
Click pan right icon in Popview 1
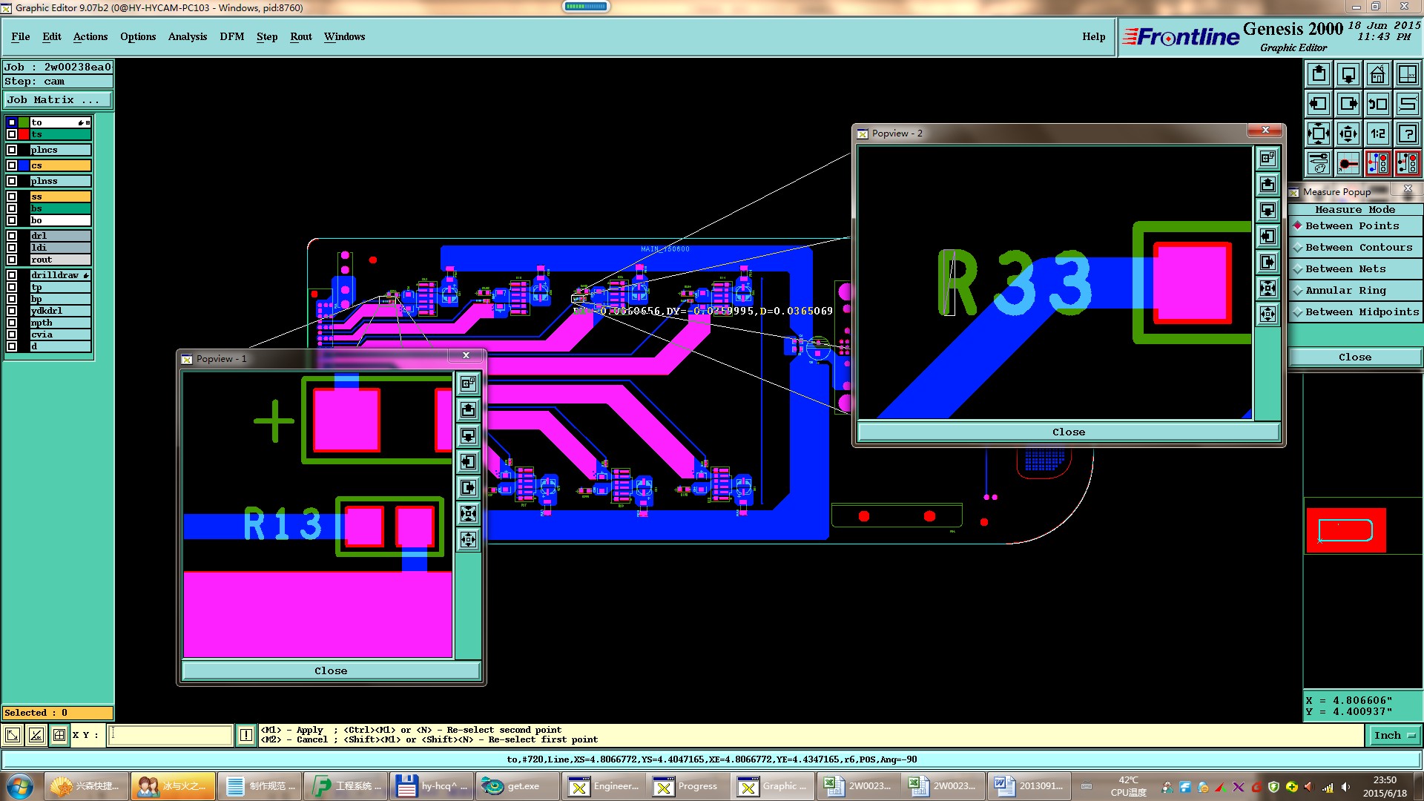(x=468, y=487)
